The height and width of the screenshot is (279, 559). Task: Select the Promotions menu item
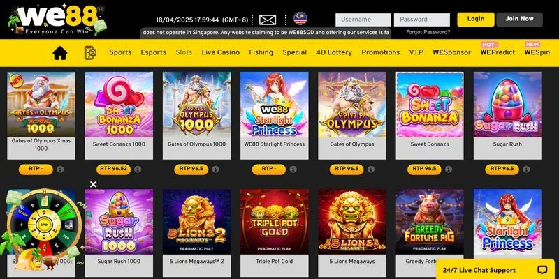(x=380, y=52)
